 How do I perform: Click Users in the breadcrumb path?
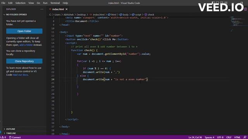57,15
